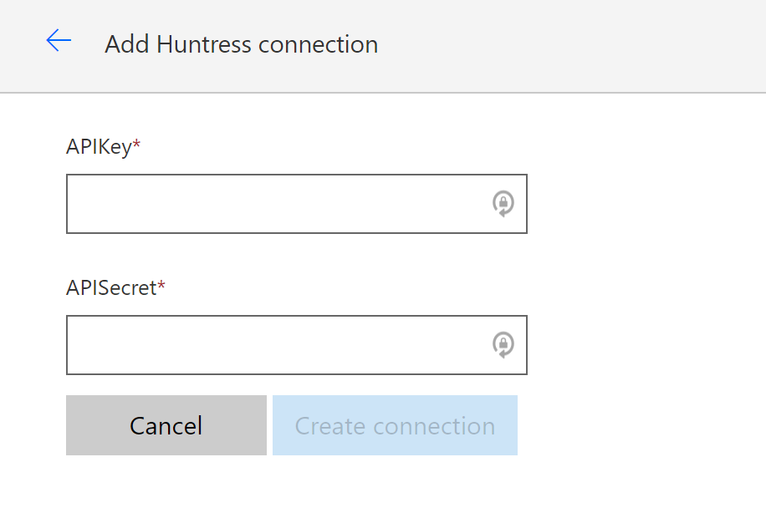766x518 pixels.
Task: Click the APIKey field label
Action: tap(99, 147)
